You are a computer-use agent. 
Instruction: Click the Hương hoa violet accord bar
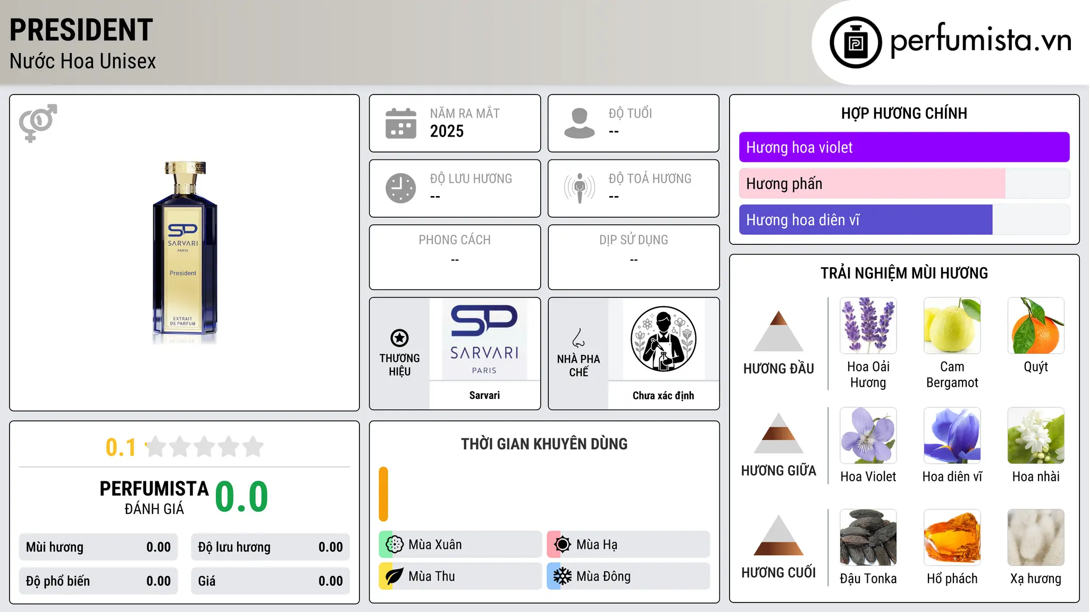coord(904,147)
